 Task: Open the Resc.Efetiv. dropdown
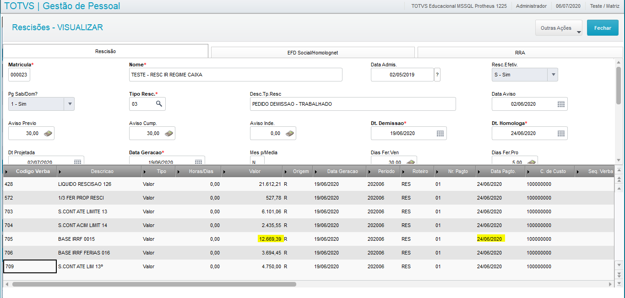(x=553, y=75)
